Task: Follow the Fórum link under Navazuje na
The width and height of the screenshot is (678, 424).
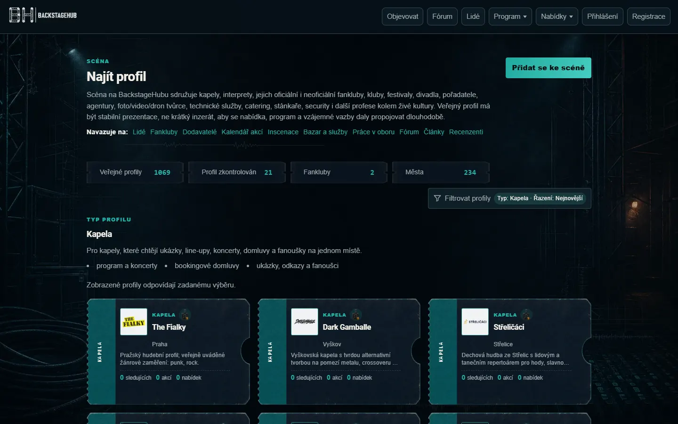Action: click(x=409, y=132)
